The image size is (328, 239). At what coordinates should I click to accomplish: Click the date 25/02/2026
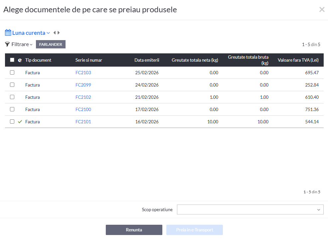point(147,73)
